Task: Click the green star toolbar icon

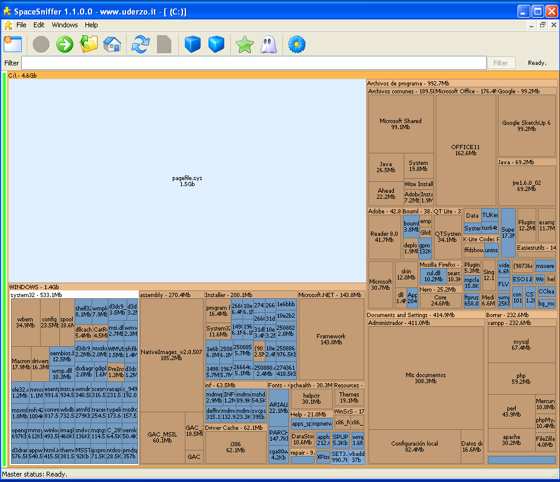Action: (x=245, y=44)
